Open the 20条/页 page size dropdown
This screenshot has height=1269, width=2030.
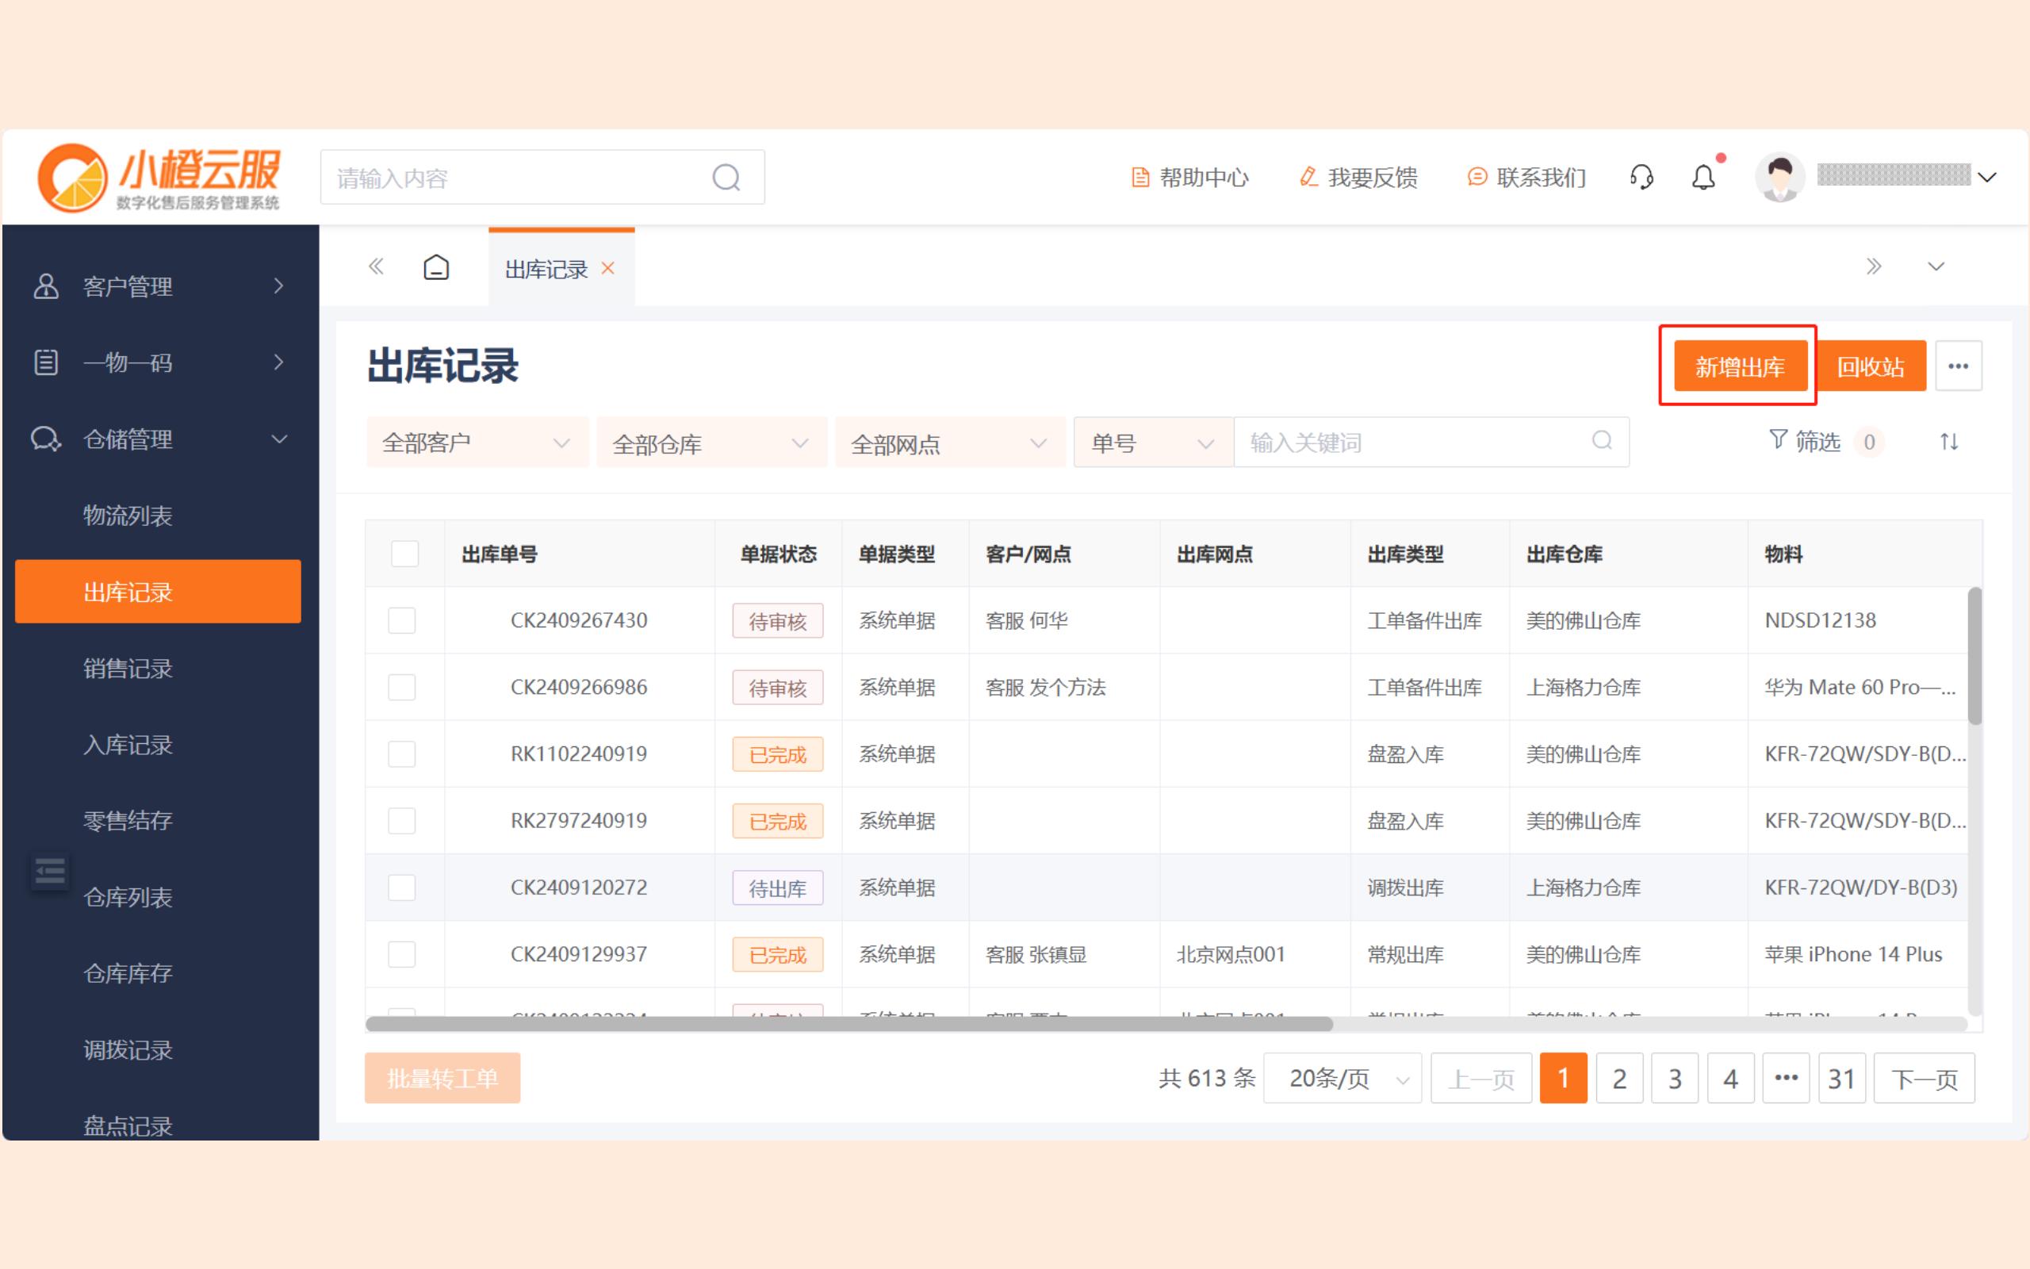pyautogui.click(x=1342, y=1078)
